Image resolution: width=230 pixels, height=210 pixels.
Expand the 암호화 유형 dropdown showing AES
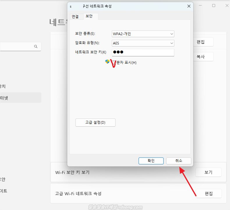coord(143,43)
